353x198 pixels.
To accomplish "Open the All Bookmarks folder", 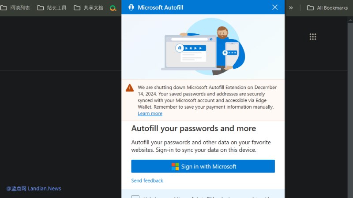I will [327, 8].
